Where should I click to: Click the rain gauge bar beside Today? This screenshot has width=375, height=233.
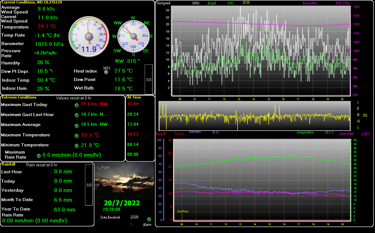[x=89, y=185]
